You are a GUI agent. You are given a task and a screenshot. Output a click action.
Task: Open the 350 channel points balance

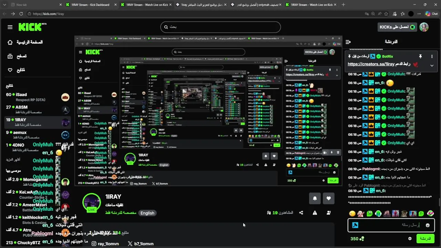(x=357, y=239)
